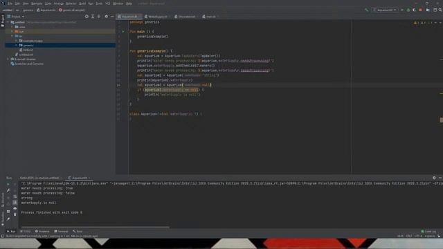Expand the out folder
Image resolution: width=443 pixels, height=249 pixels.
coord(12,31)
